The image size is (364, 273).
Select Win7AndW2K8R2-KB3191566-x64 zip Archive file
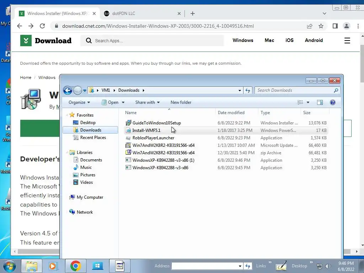point(226,152)
